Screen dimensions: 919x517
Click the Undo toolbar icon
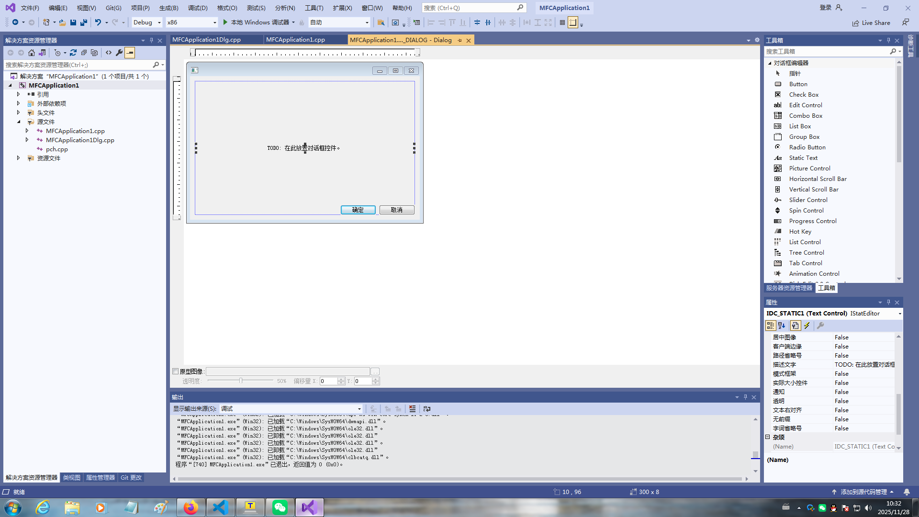click(98, 22)
